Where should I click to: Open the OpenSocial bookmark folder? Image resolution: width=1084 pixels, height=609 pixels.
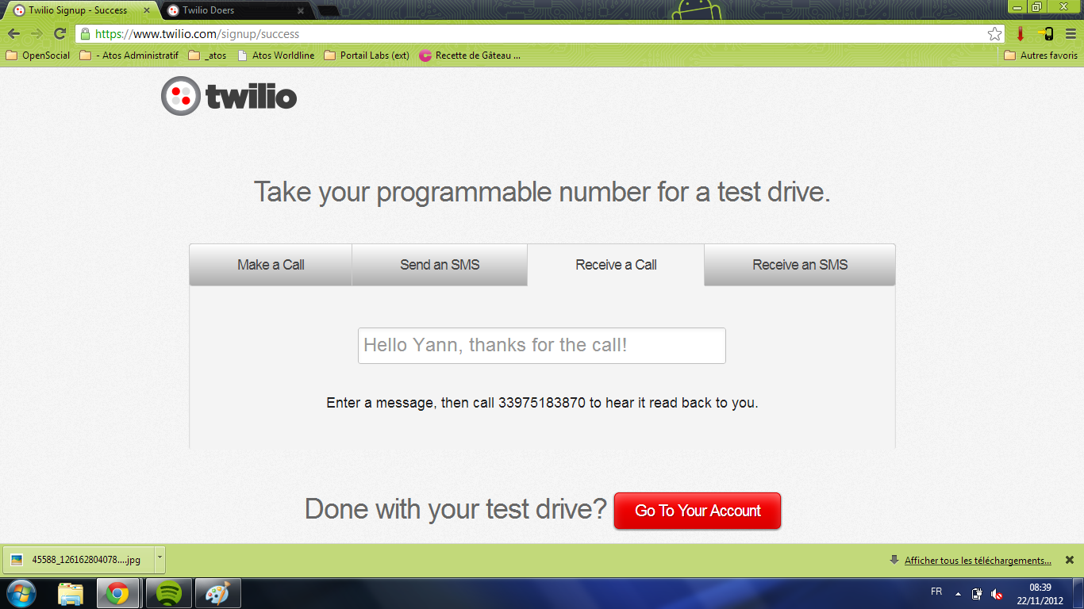[37, 56]
